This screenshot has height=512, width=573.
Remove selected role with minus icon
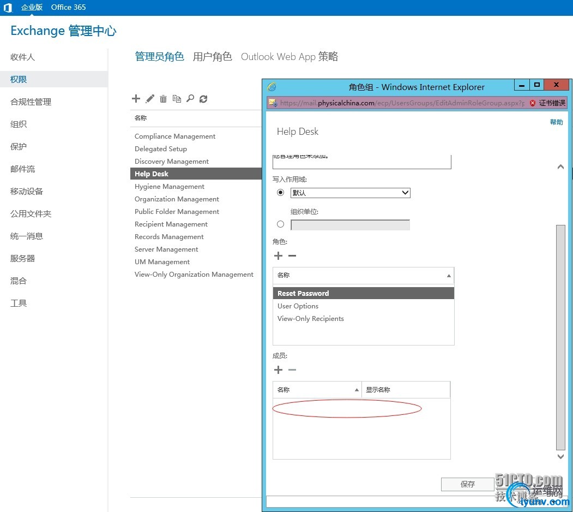click(292, 255)
